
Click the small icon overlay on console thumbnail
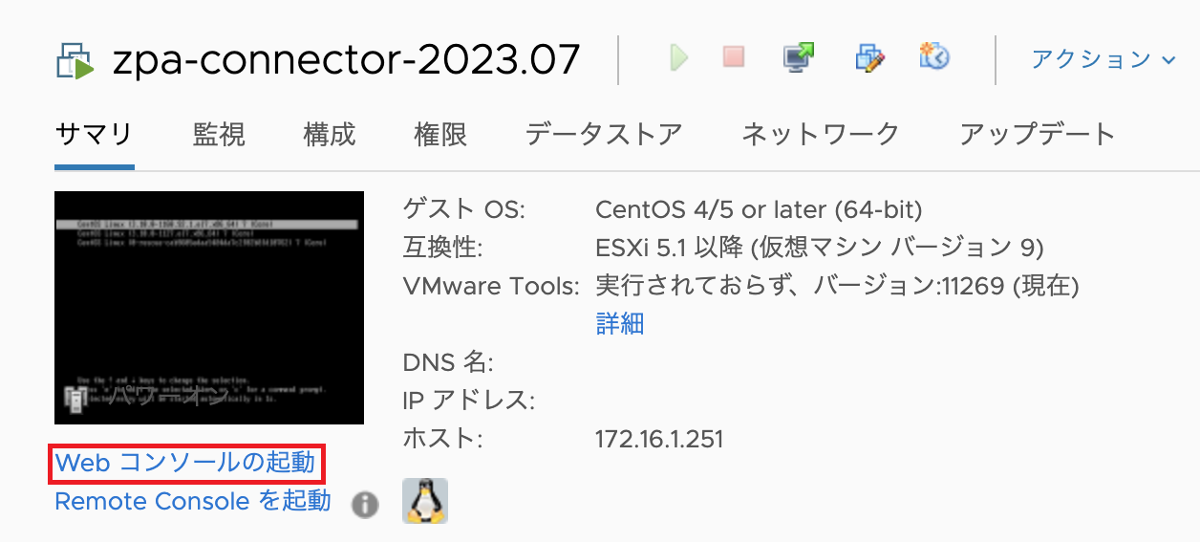pos(74,398)
